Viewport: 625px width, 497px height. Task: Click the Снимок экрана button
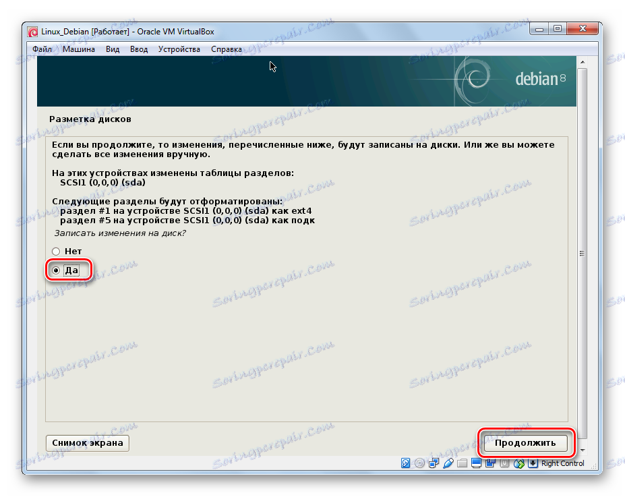[x=88, y=443]
